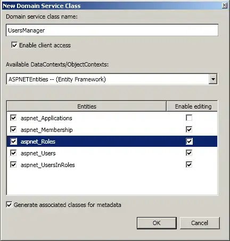Screen dimensions: 230x241
Task: Click the Entities column header
Action: coord(87,106)
